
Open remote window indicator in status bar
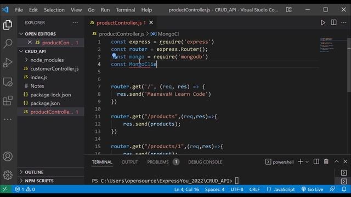coord(5,189)
